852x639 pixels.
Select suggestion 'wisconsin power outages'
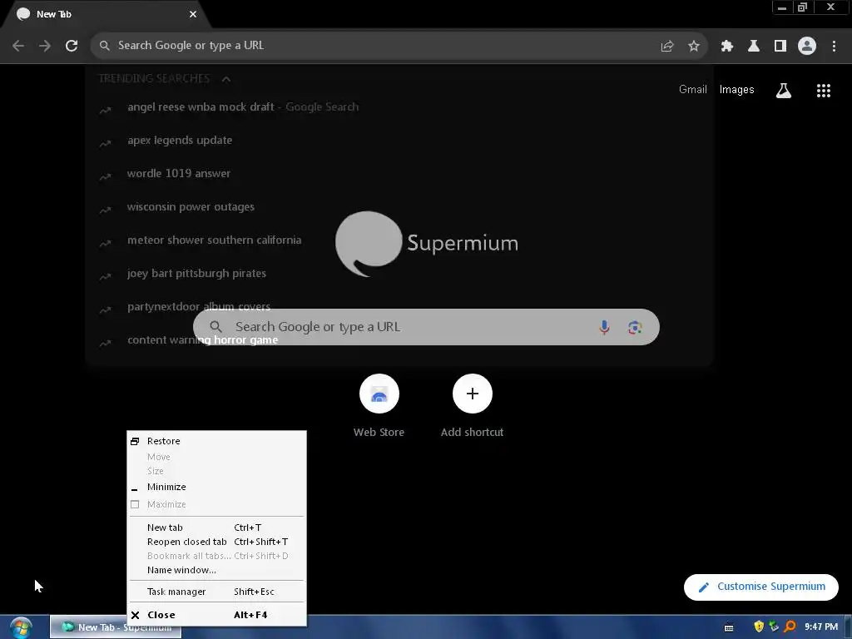click(x=399, y=207)
